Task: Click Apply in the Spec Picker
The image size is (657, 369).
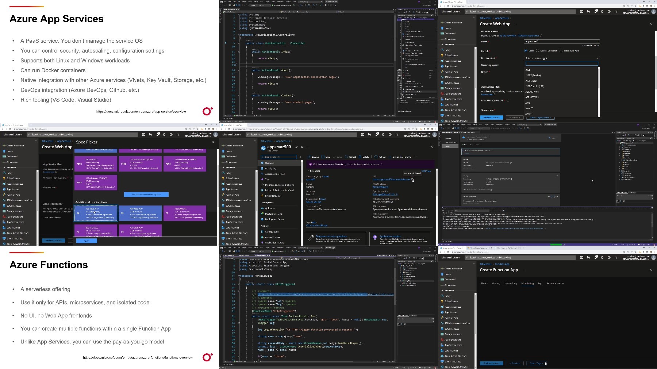Action: 87,241
